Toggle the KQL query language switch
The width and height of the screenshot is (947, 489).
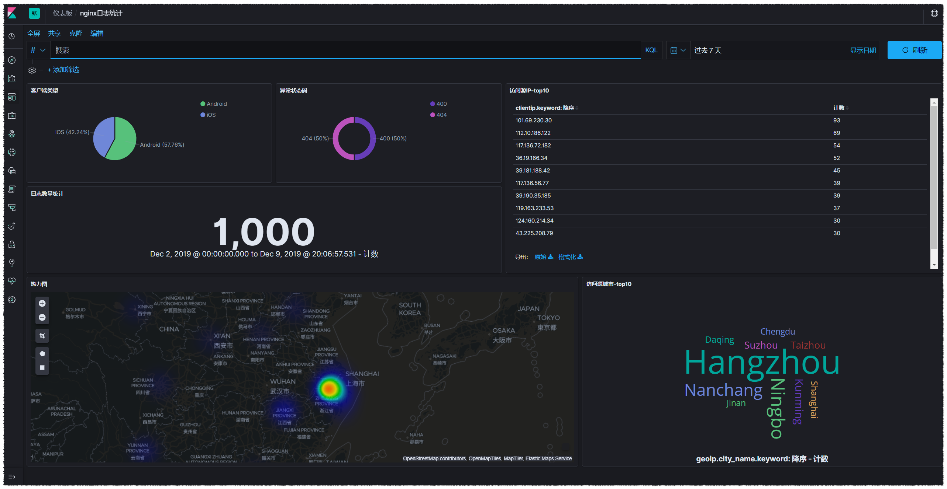651,50
